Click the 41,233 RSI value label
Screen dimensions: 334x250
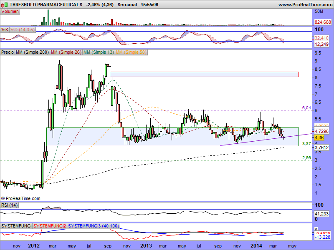click(321, 214)
